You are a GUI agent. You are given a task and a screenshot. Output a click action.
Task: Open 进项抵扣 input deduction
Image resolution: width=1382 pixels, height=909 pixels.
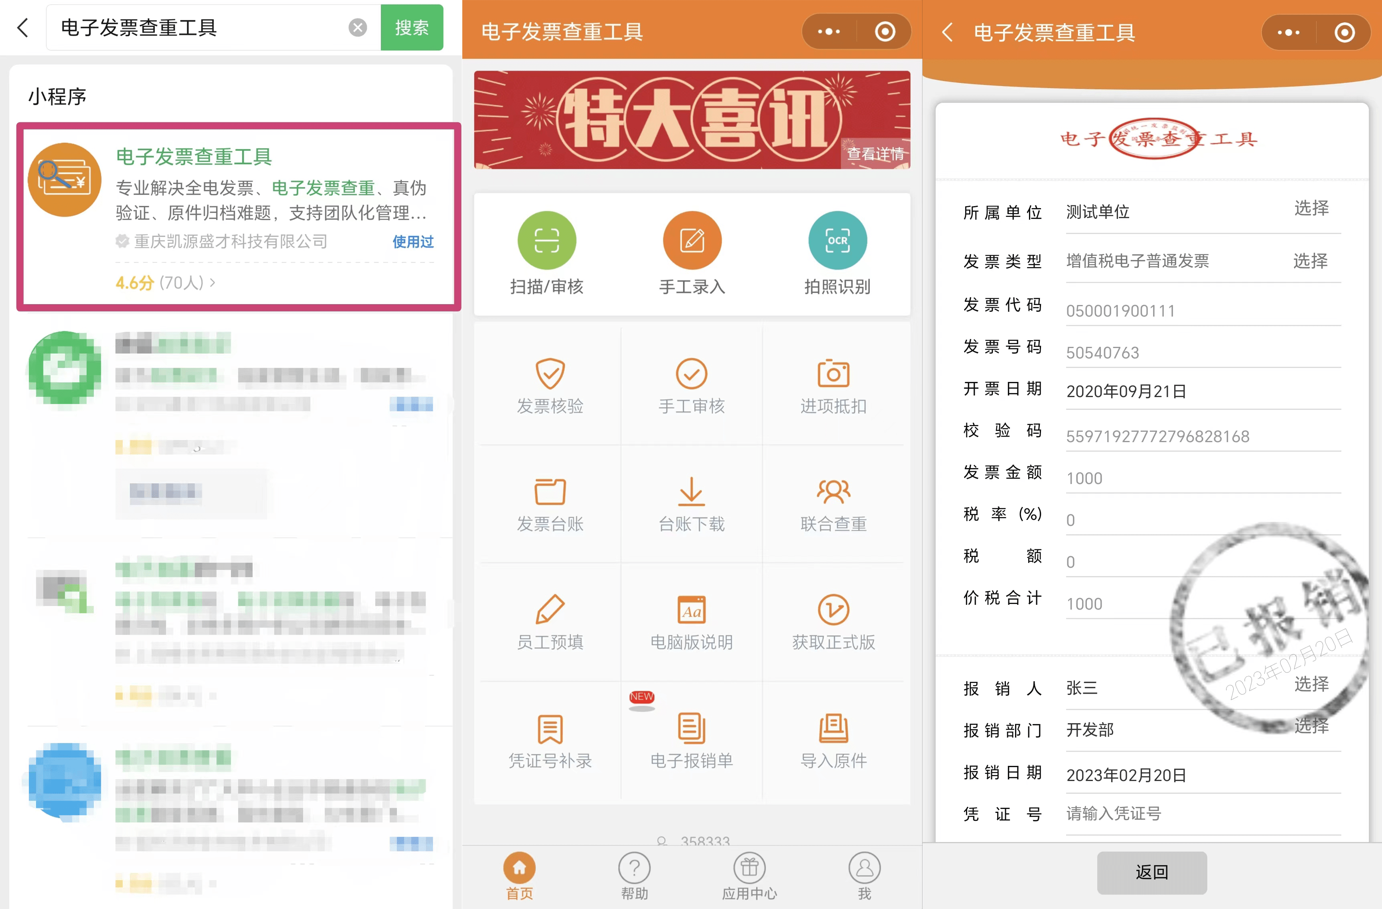pos(833,386)
